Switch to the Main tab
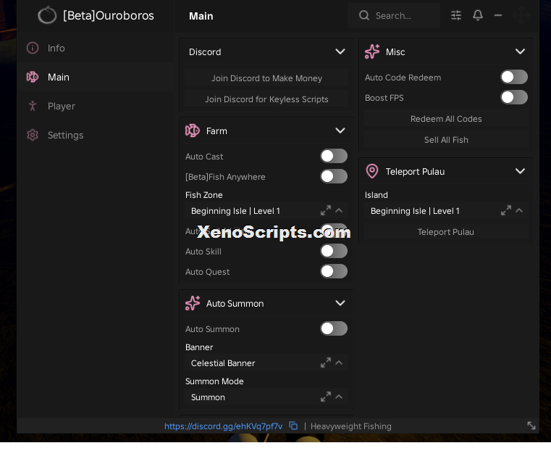 coord(96,77)
